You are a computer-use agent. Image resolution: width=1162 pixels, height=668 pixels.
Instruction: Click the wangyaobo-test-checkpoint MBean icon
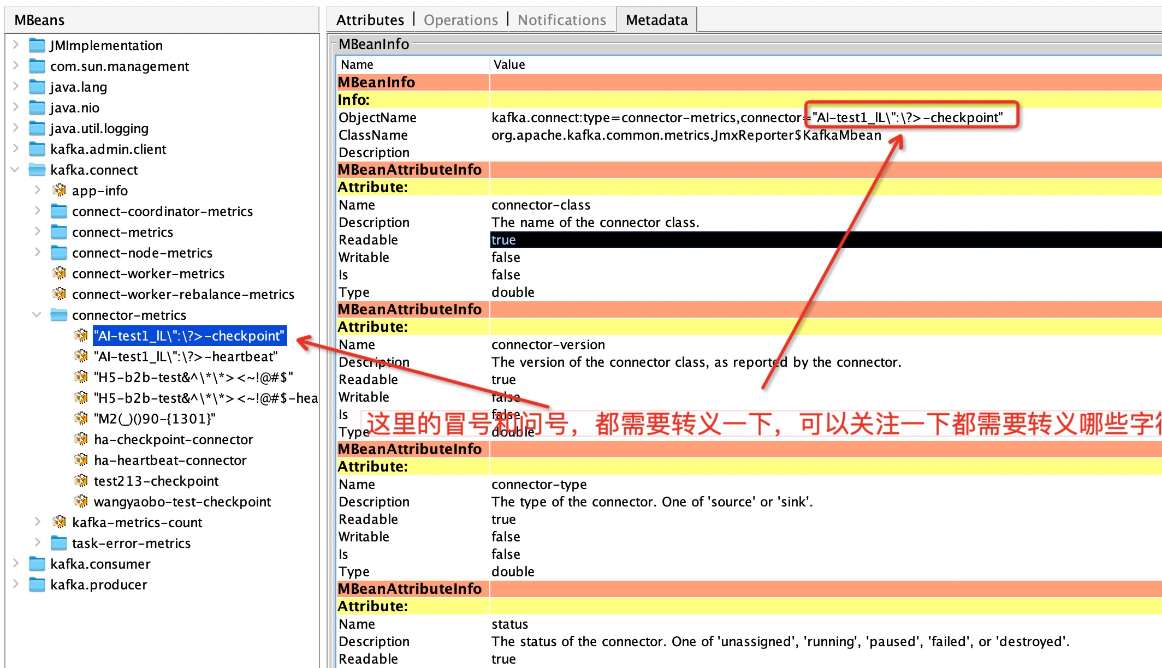click(x=81, y=502)
